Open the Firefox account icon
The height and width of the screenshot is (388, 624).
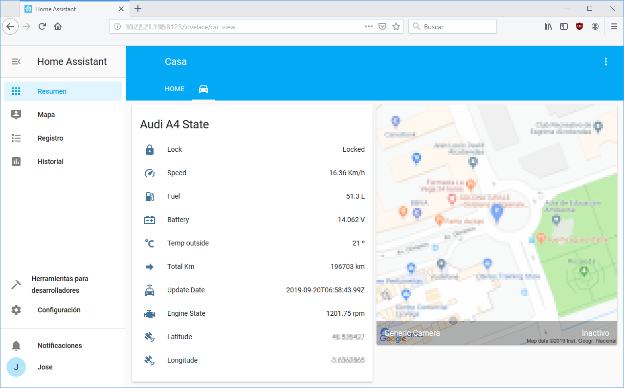point(595,26)
